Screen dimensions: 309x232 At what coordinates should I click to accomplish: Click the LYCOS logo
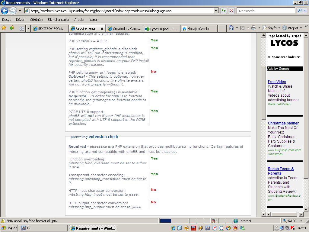(x=284, y=43)
